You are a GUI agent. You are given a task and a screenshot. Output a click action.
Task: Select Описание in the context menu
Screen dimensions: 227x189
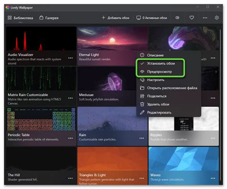[x=169, y=55]
